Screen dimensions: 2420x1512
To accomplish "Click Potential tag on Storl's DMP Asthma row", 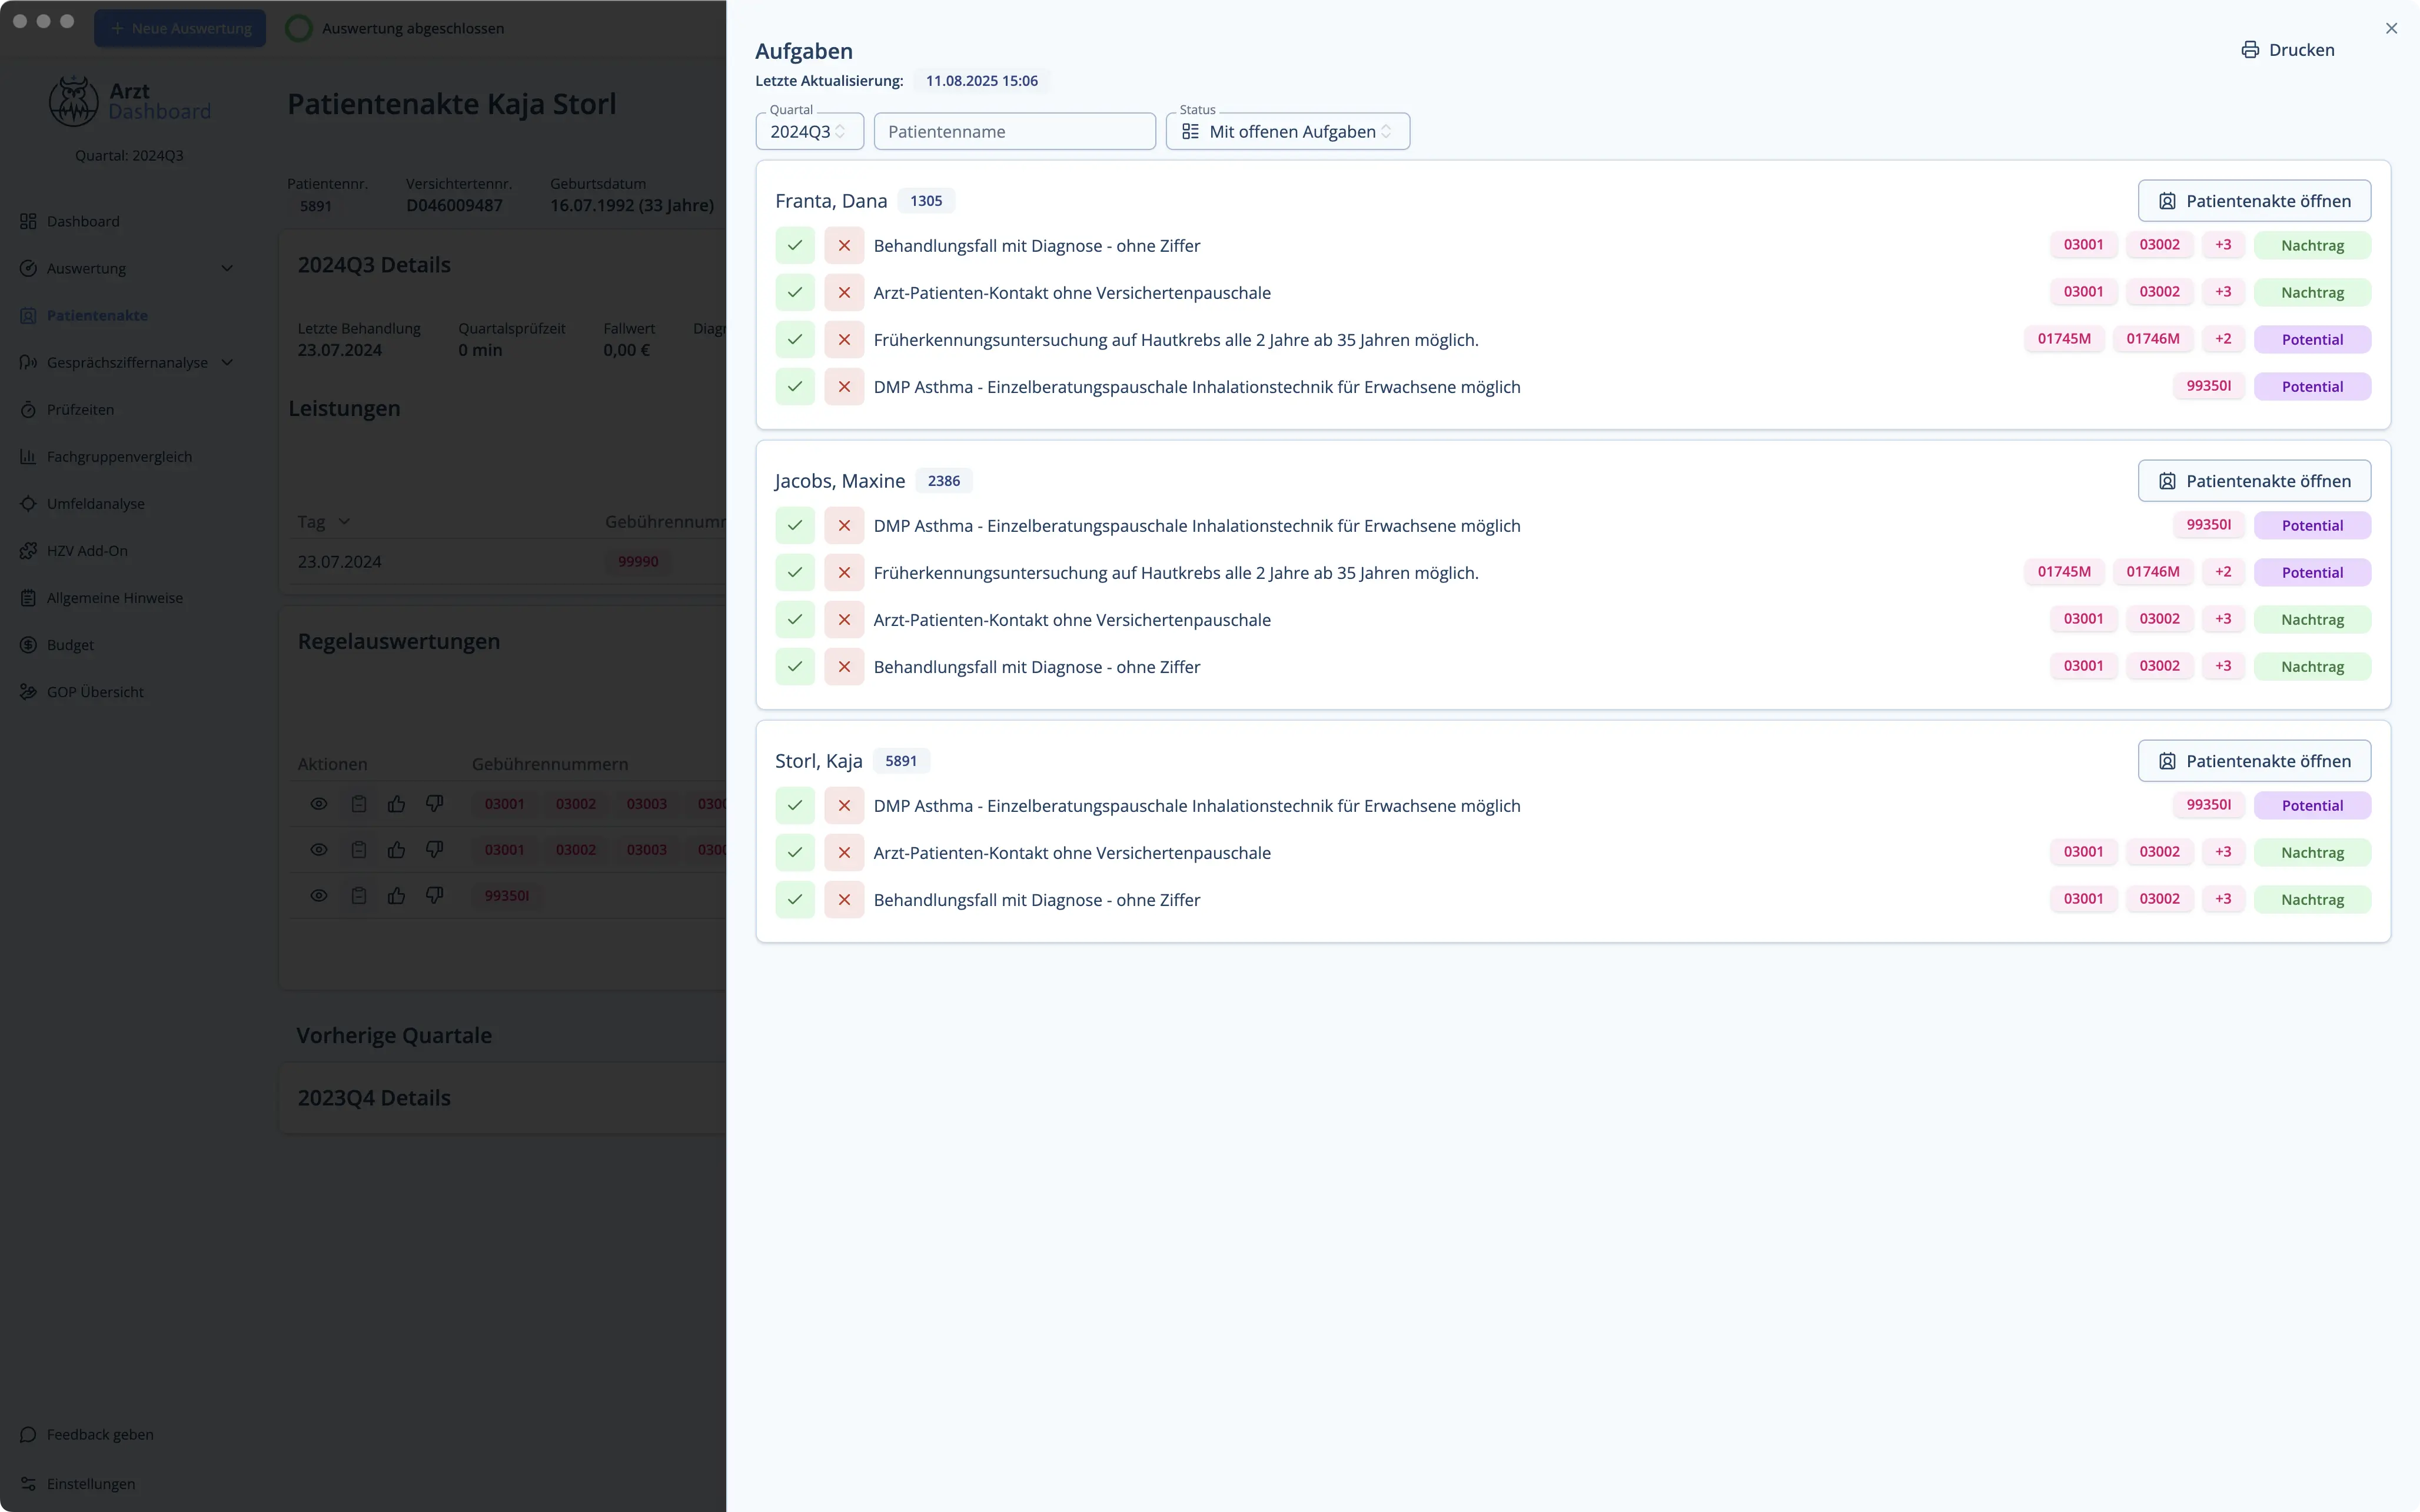I will [x=2312, y=805].
